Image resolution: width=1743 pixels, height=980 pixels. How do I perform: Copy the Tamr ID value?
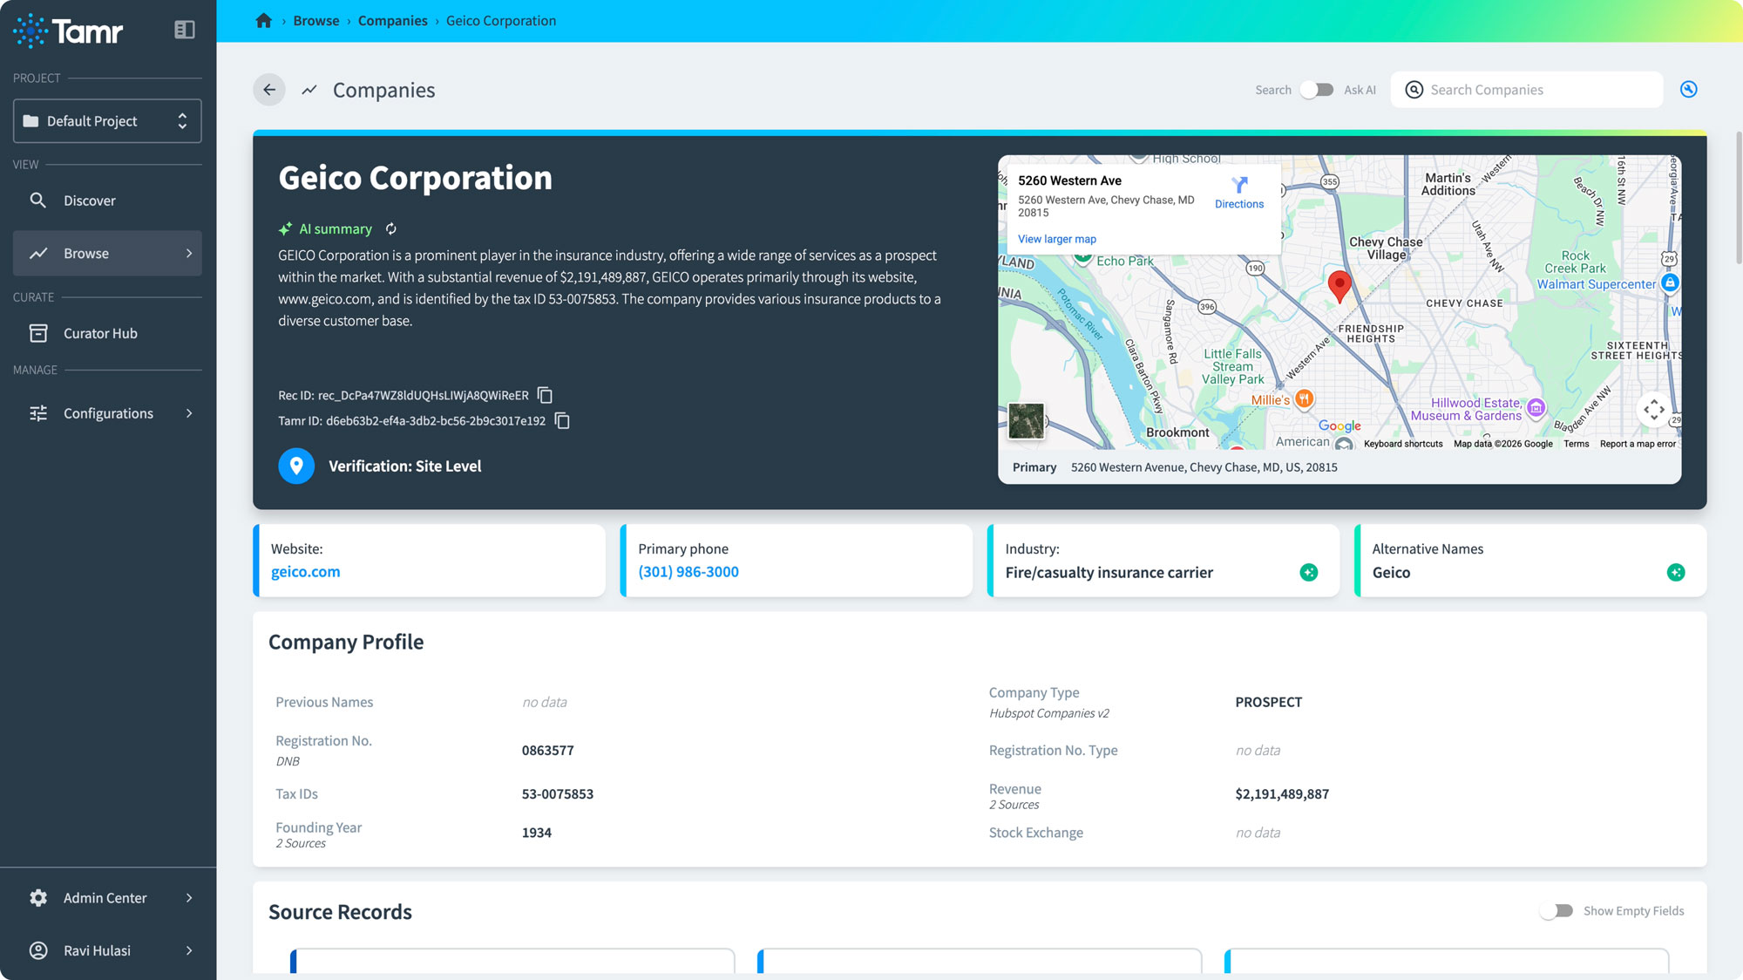coord(563,421)
